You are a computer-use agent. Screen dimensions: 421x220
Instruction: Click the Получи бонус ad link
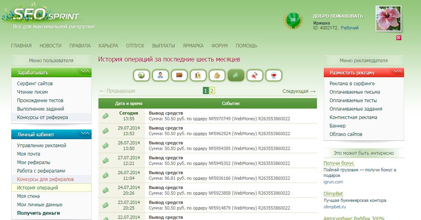point(339,163)
